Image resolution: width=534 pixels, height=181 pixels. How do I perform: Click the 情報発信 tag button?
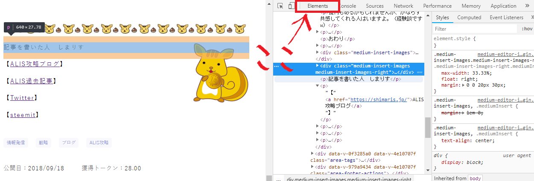16,143
